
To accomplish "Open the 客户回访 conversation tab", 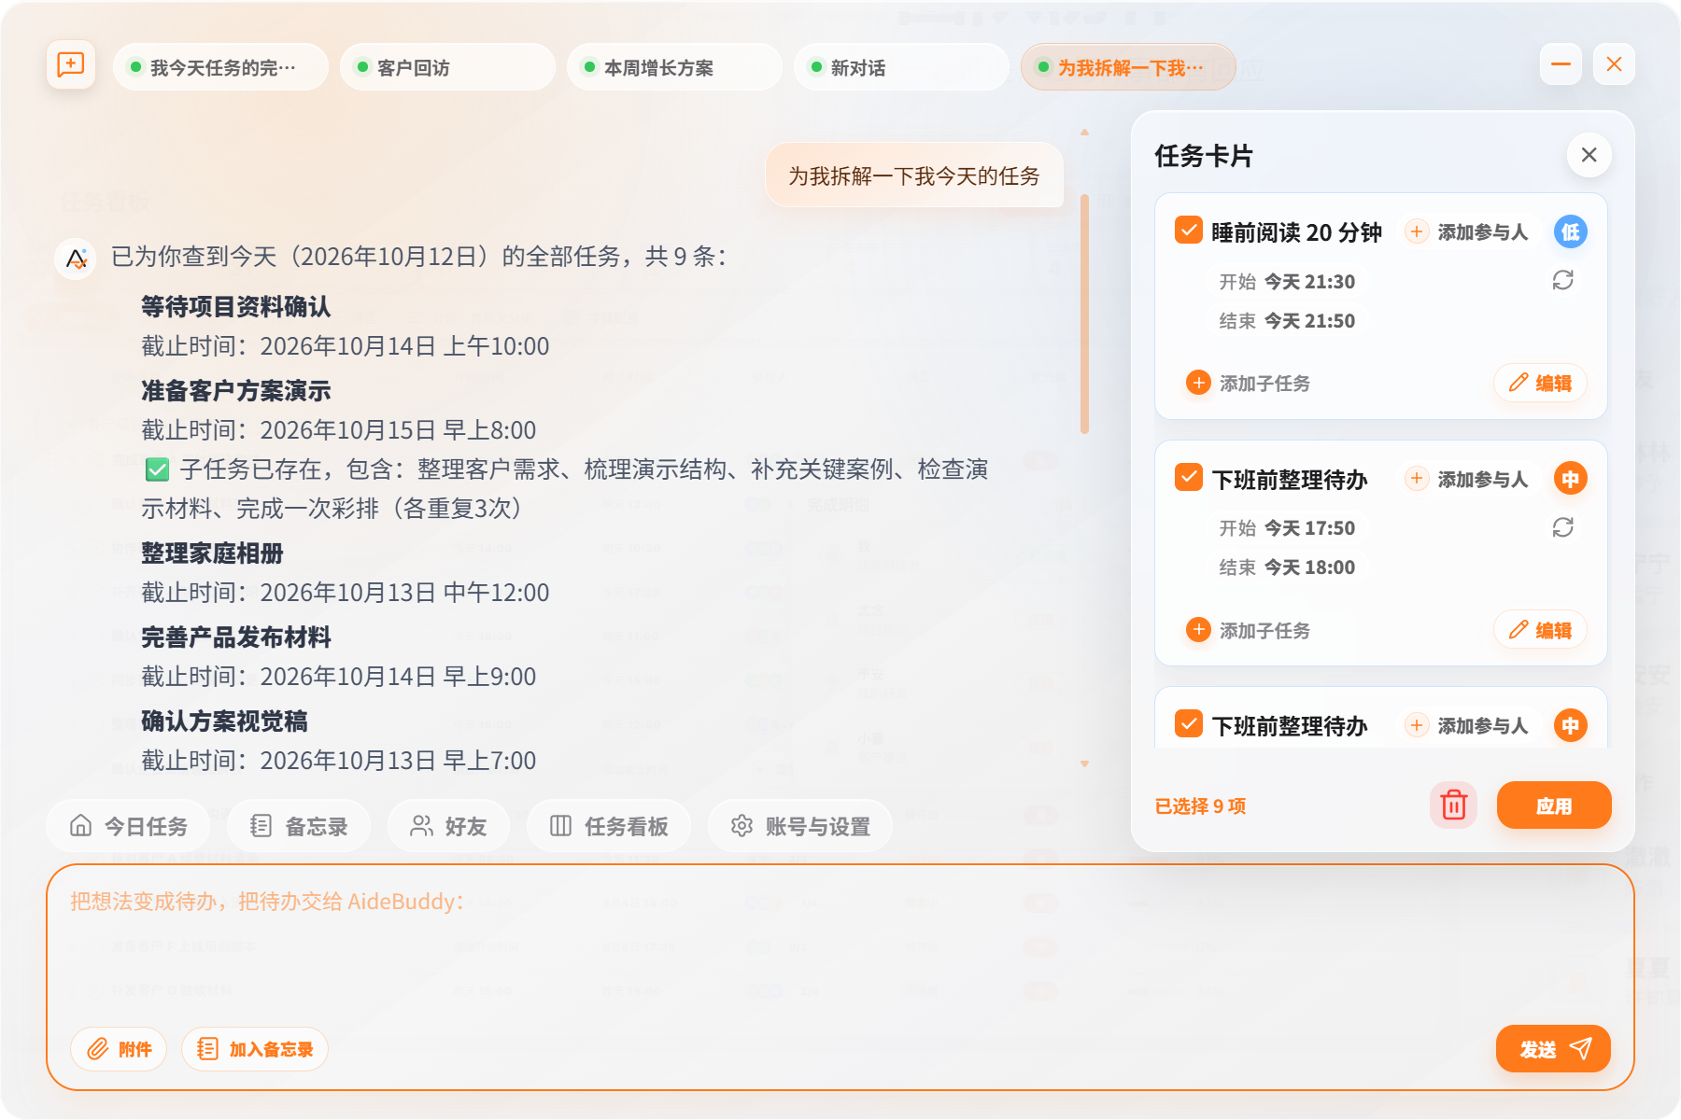I will 447,67.
